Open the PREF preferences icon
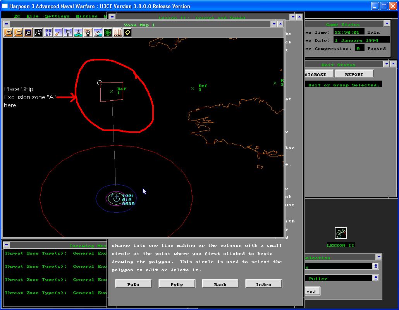 click(x=48, y=33)
